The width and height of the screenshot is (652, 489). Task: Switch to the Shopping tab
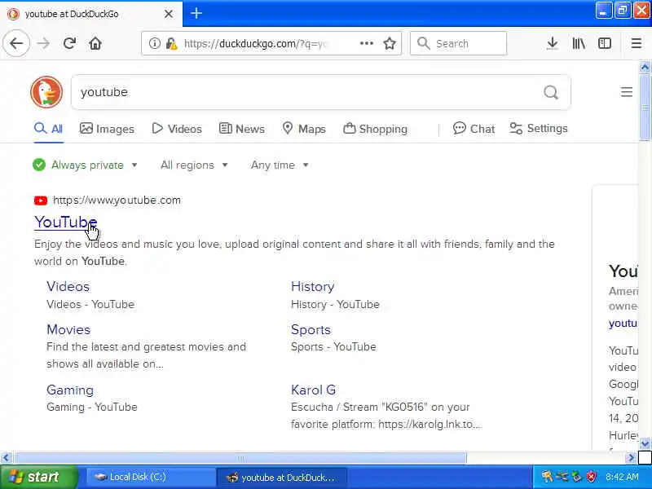click(375, 129)
